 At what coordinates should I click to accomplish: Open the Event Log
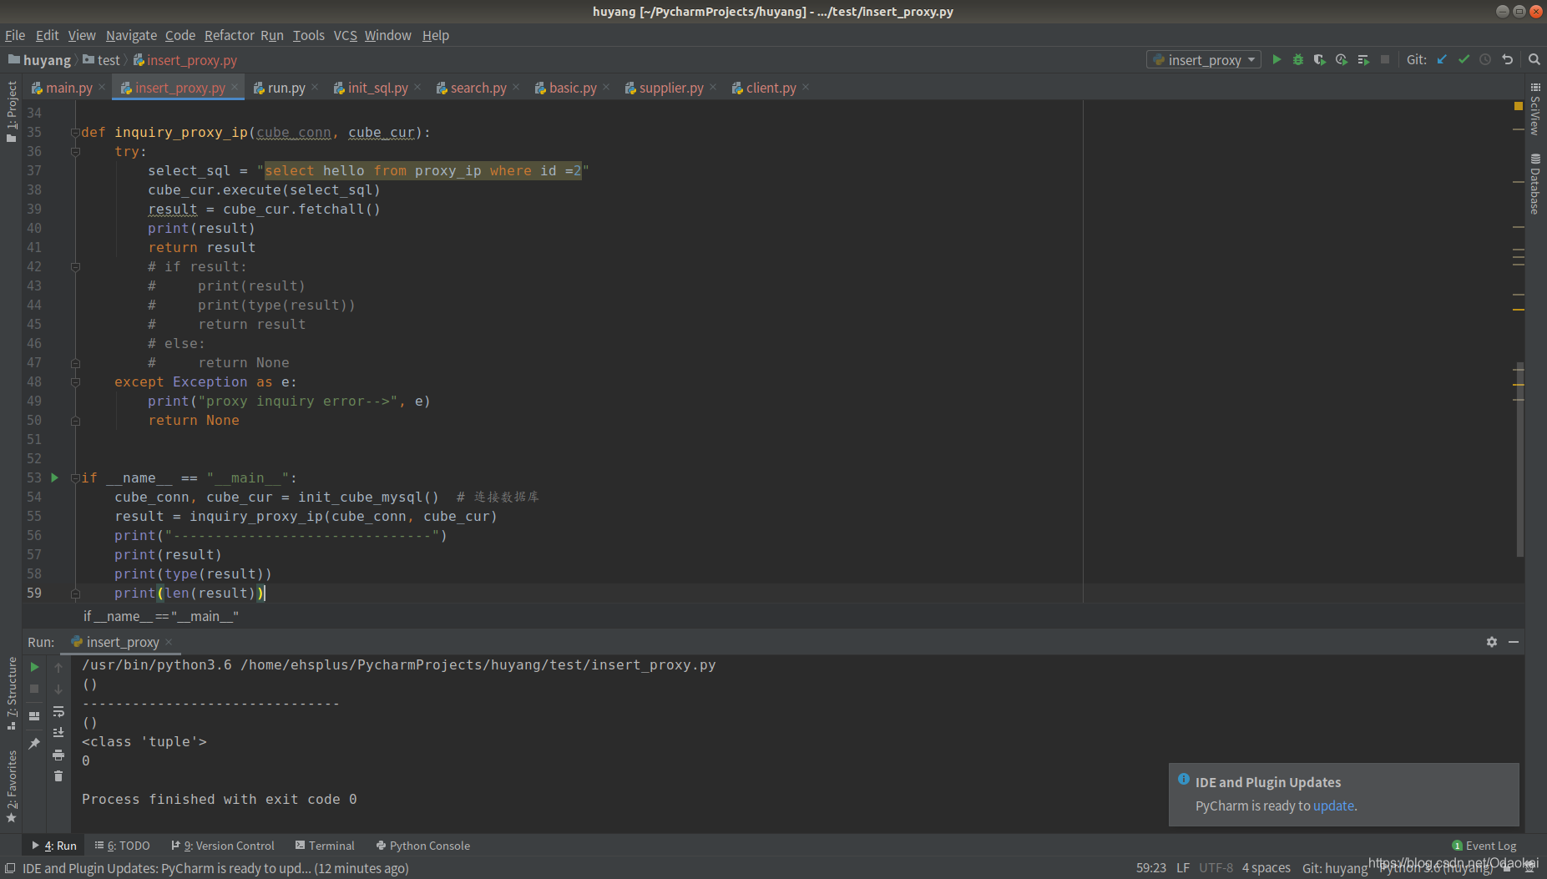(x=1484, y=846)
